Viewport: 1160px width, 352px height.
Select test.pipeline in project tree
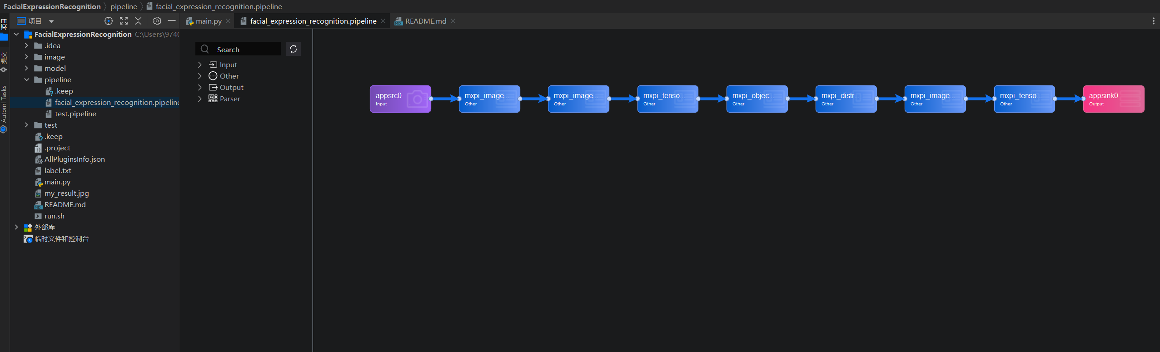pos(75,114)
